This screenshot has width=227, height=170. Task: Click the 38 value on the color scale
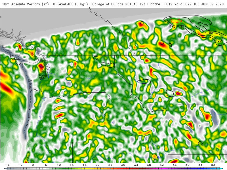pyautogui.click(x=149, y=165)
